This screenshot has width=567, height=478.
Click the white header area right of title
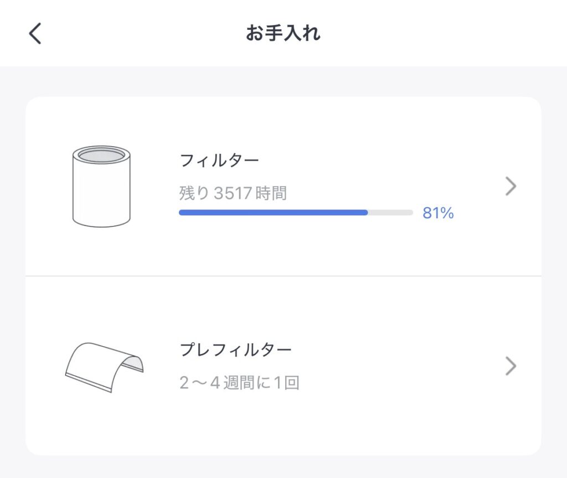tap(443, 34)
